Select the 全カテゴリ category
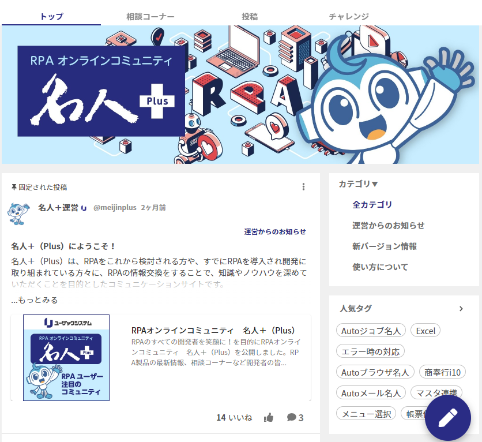 click(x=372, y=204)
